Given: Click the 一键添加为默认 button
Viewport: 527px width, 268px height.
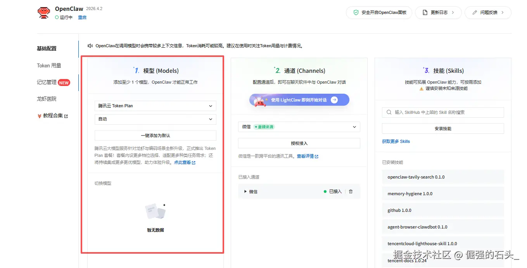Looking at the screenshot, I should 155,136.
